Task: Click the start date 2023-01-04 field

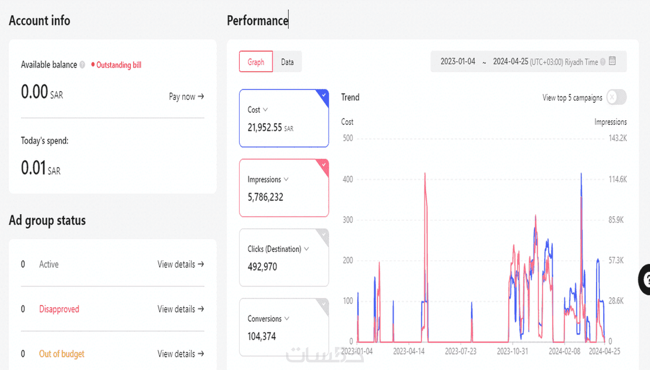Action: click(x=458, y=61)
